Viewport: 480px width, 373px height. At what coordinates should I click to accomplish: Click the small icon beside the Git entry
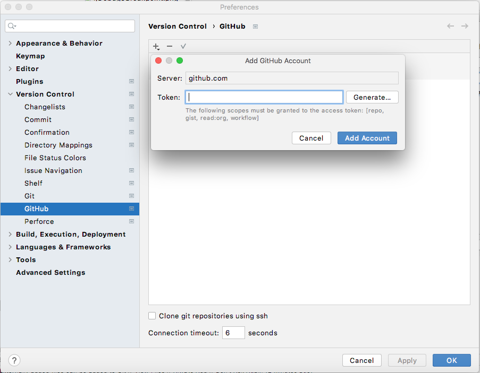[131, 196]
